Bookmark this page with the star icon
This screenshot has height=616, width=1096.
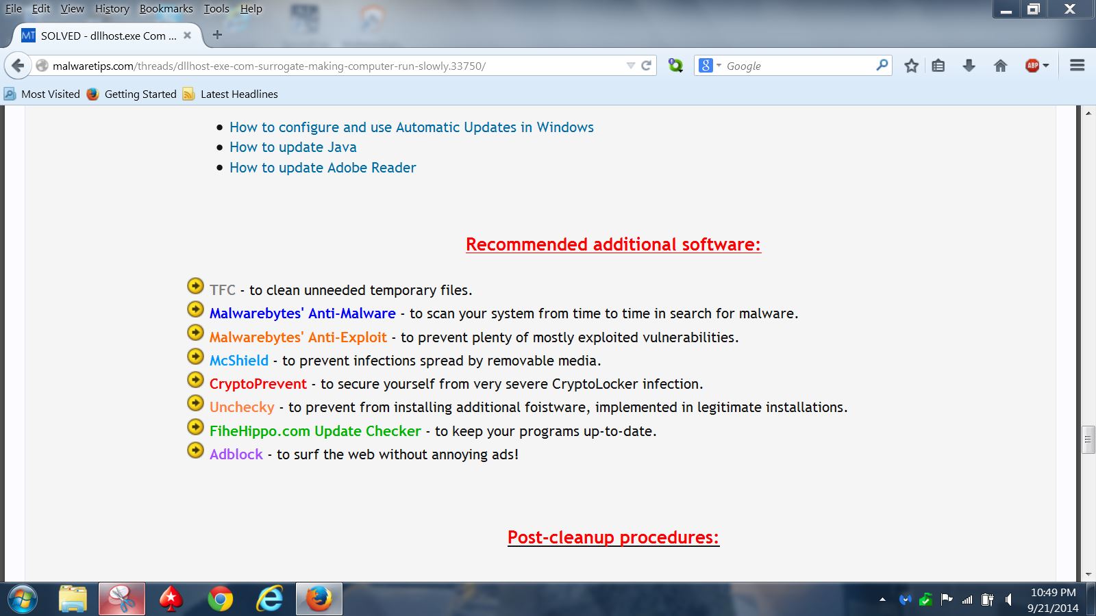click(x=911, y=66)
